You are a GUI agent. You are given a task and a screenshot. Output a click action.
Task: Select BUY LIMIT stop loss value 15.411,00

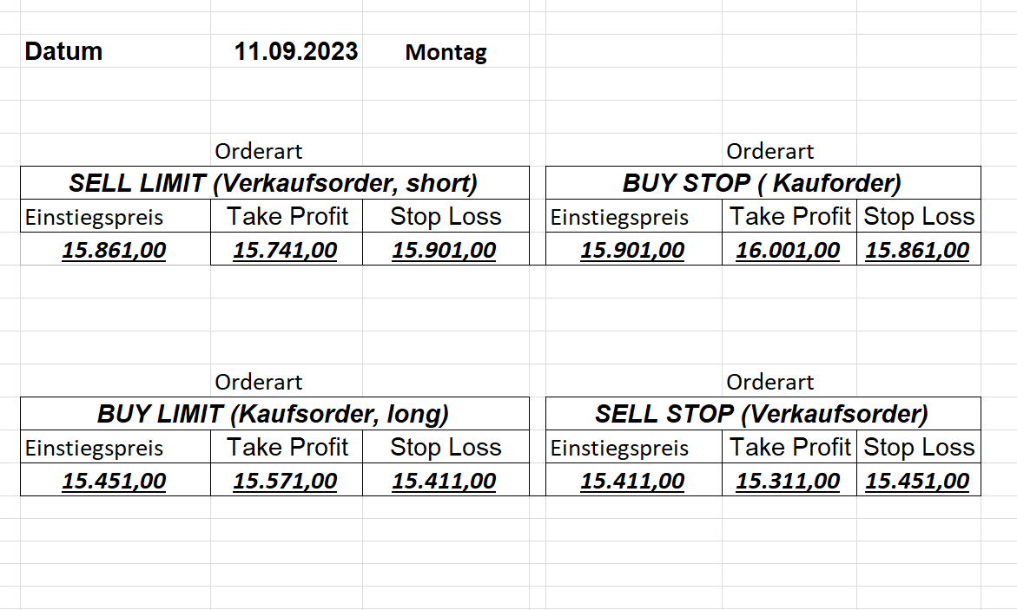click(444, 481)
